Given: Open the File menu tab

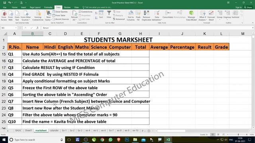Looking at the screenshot, I should point(5,7).
